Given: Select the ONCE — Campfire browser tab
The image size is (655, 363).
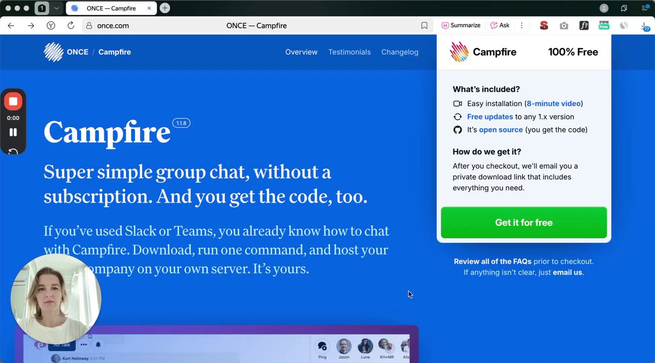Looking at the screenshot, I should [110, 8].
